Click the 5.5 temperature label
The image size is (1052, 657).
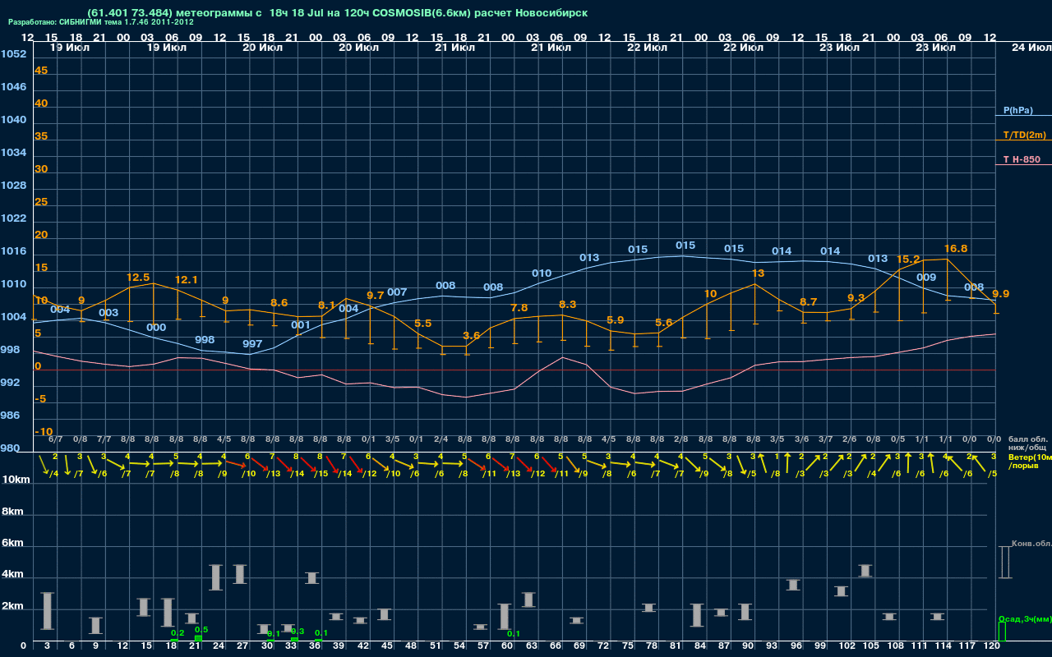(423, 324)
